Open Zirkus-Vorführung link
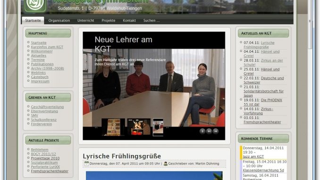Screen dimensions: 320x180 click(x=258, y=111)
